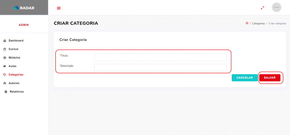
Task: Click the Dashboard home icon in sidebar
Action: (x=5, y=41)
